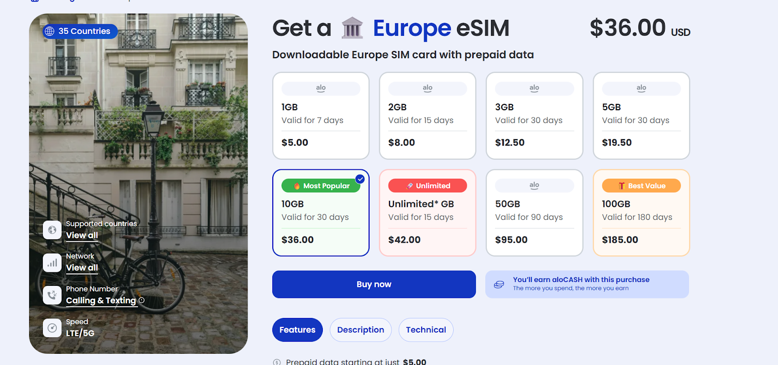Choose the Unlimited GB 15-day plan

[427, 213]
